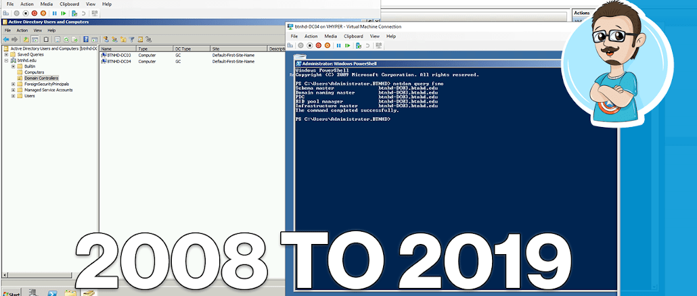
Task: Open Clipboard menu in btnhd-DC04 VM window
Action: (353, 36)
